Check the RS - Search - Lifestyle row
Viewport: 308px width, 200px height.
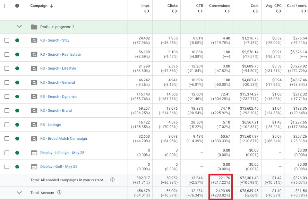tap(7, 69)
